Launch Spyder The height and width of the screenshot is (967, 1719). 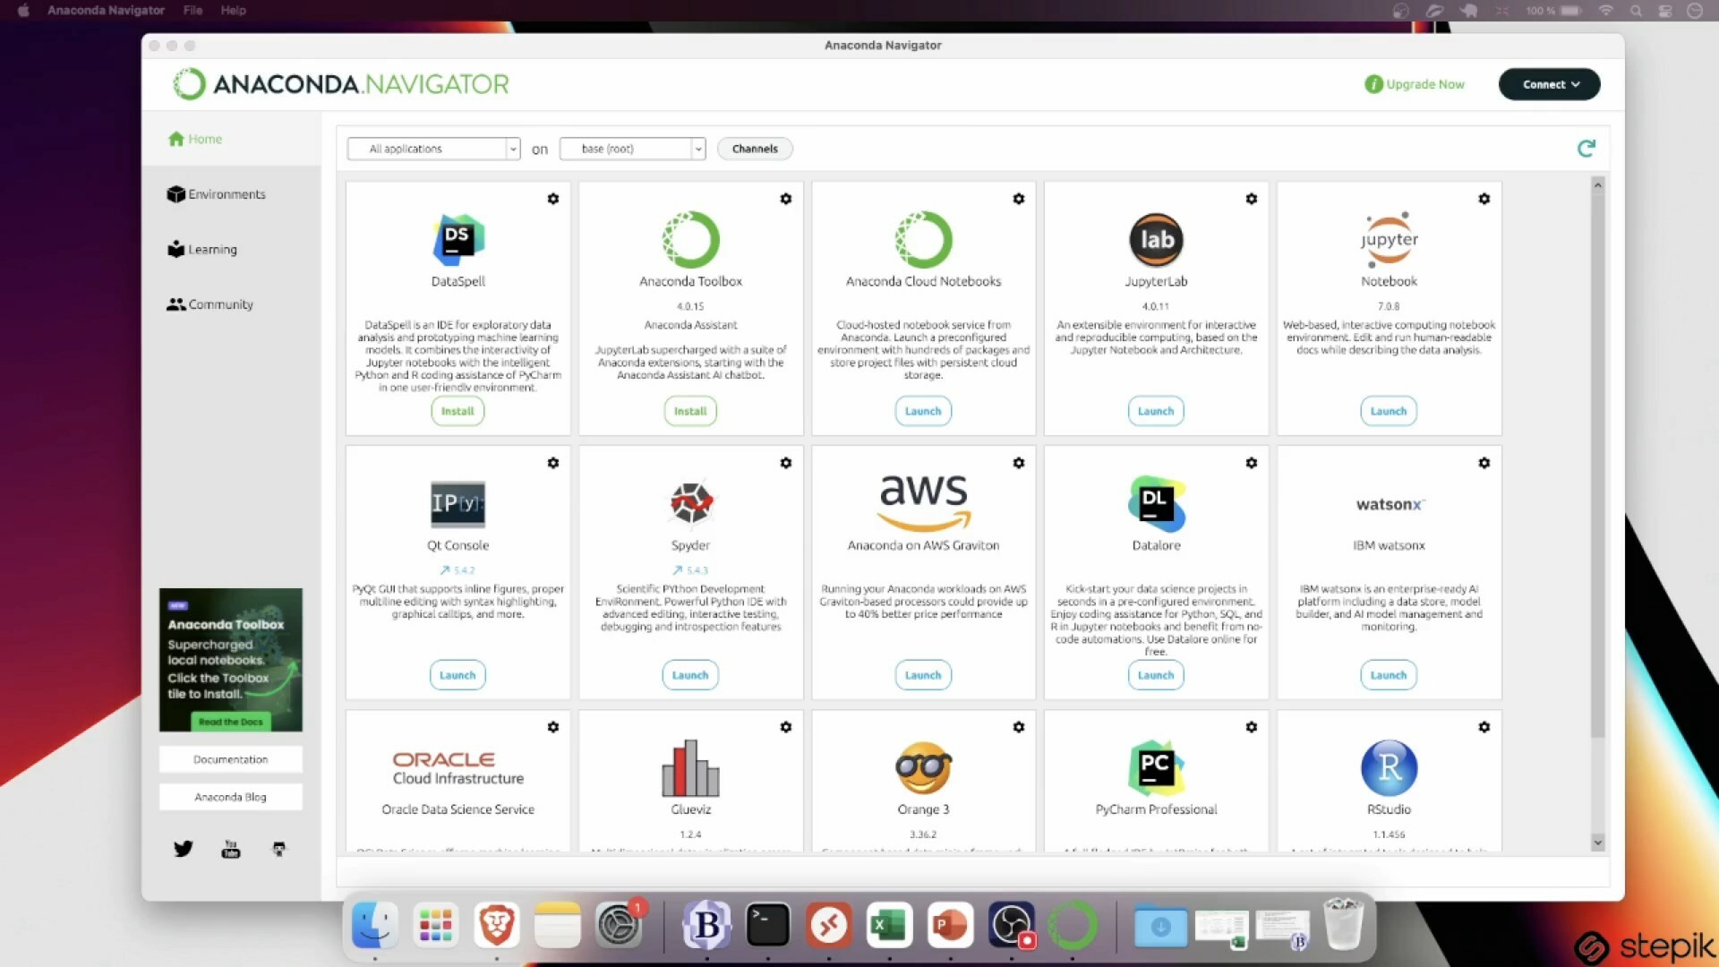(690, 675)
